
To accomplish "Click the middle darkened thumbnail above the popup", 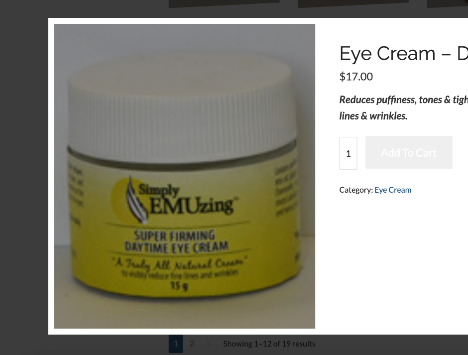I will 353,3.
